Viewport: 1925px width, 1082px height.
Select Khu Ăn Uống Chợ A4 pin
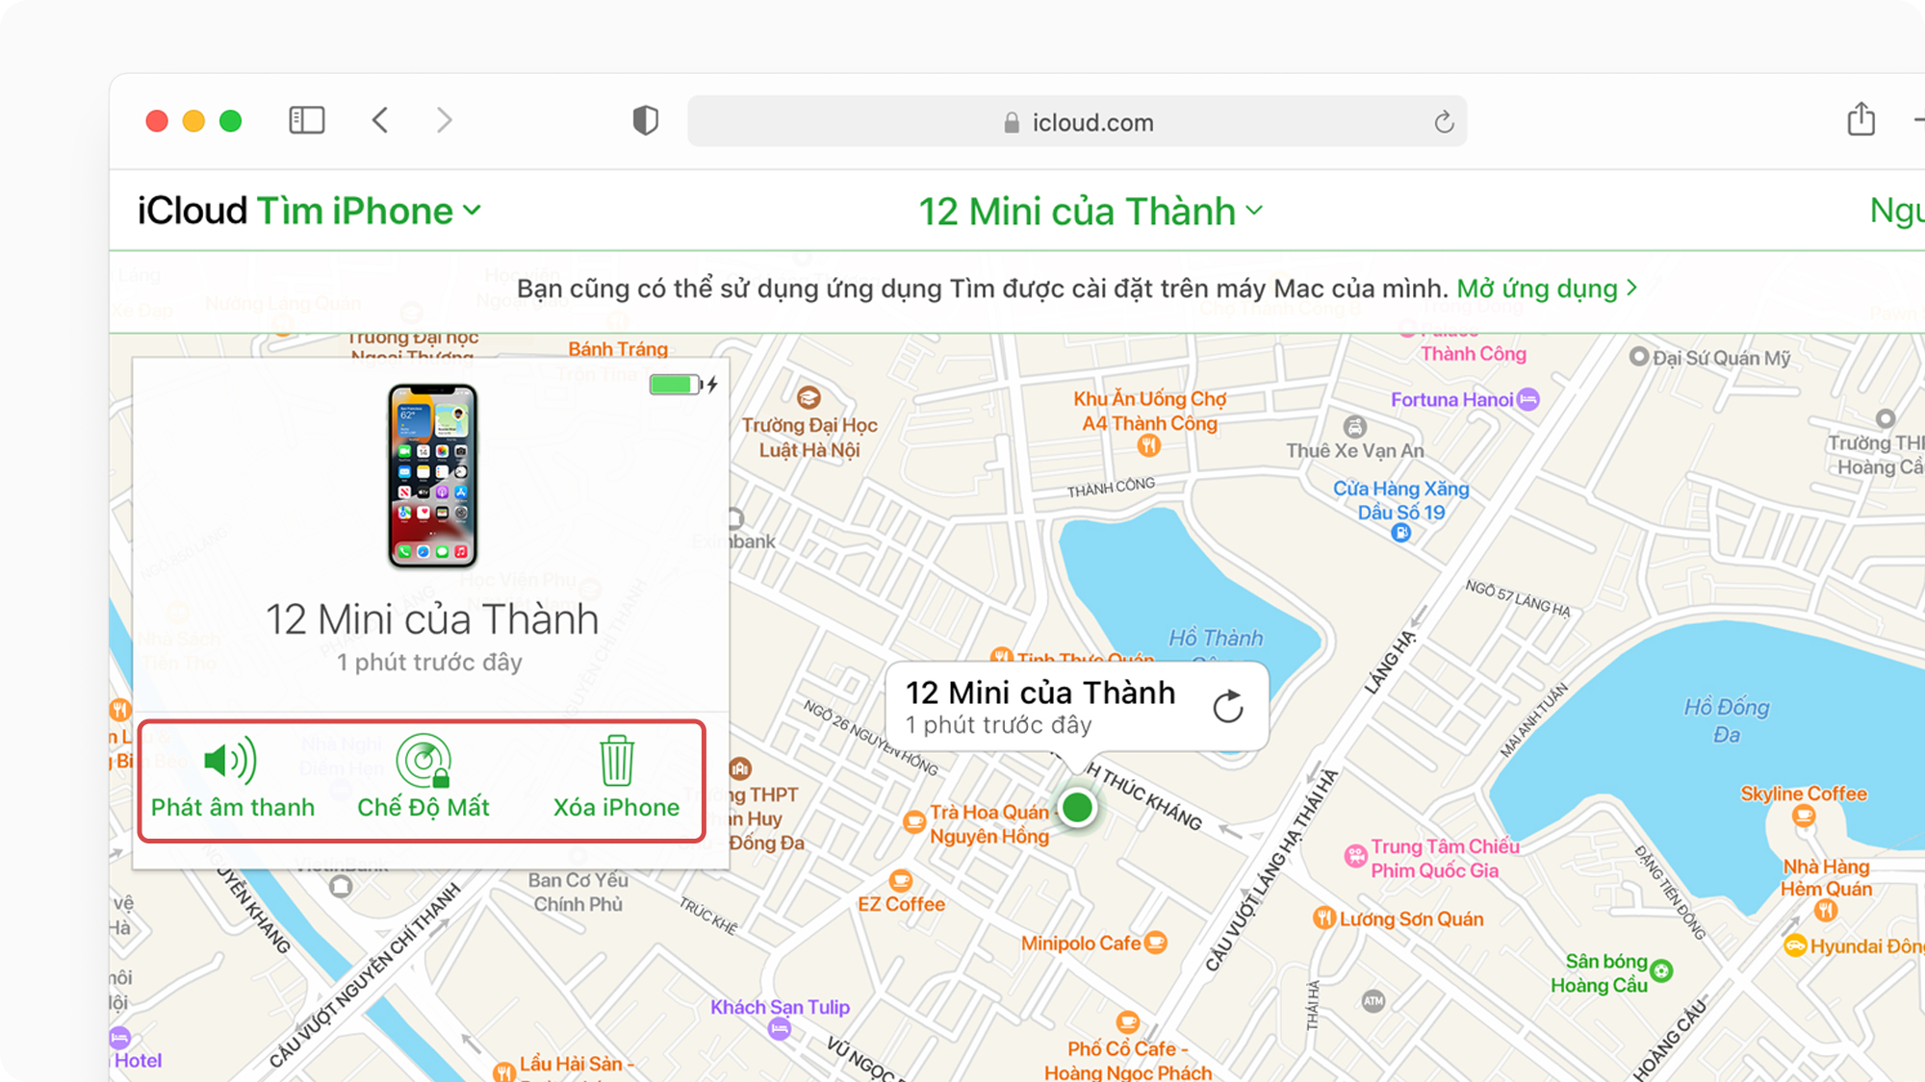1148,445
